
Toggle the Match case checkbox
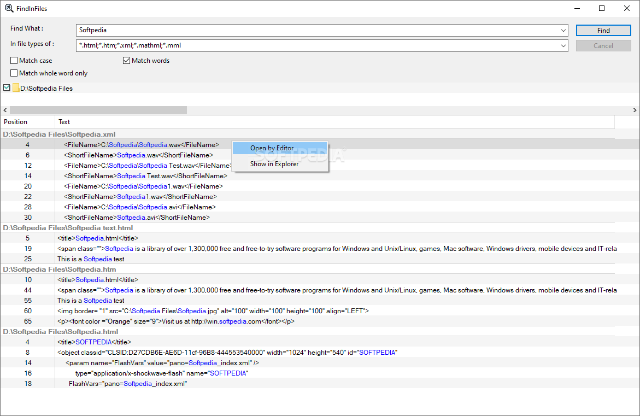pos(14,61)
